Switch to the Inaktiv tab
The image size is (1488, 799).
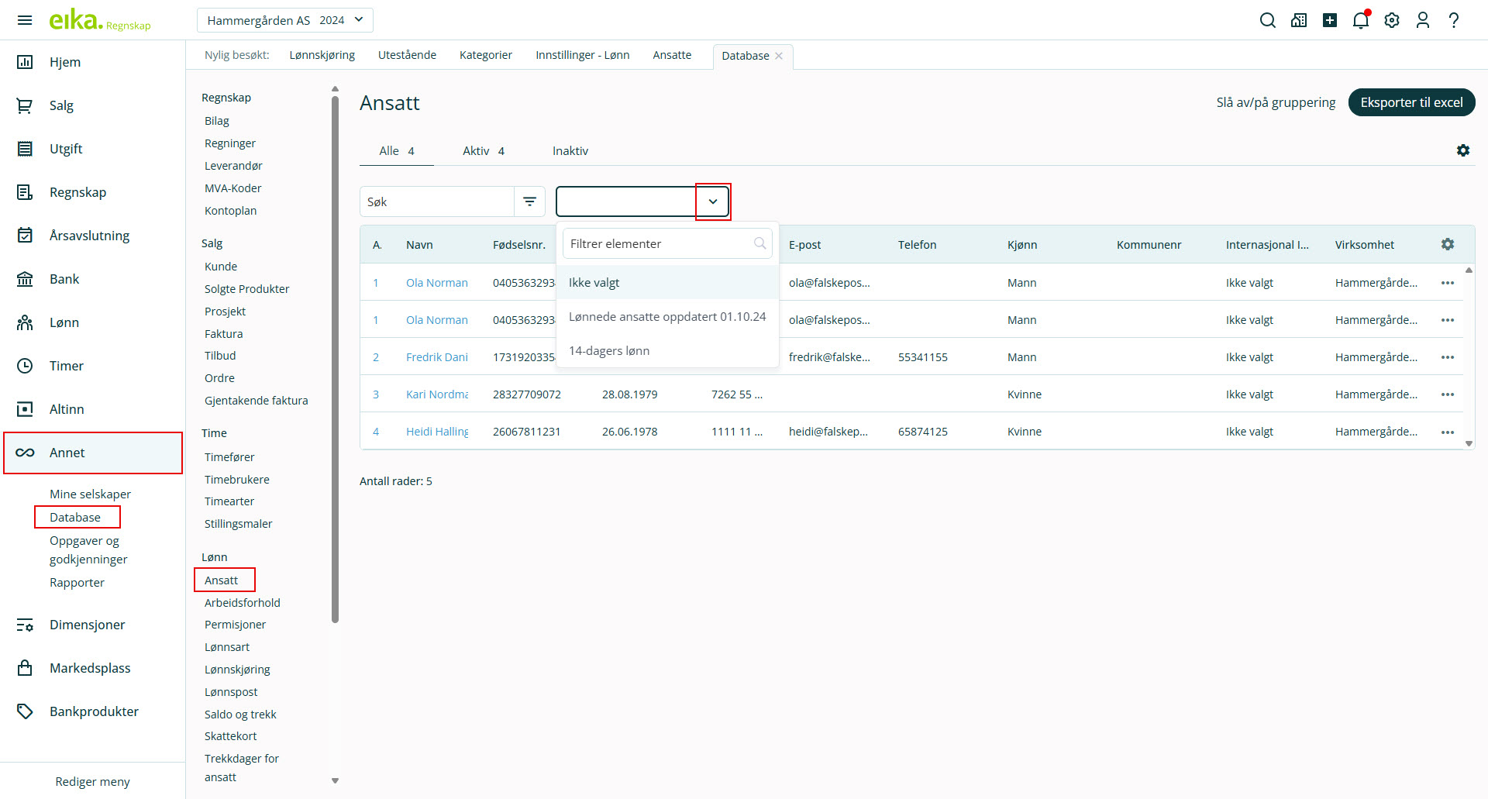point(570,151)
